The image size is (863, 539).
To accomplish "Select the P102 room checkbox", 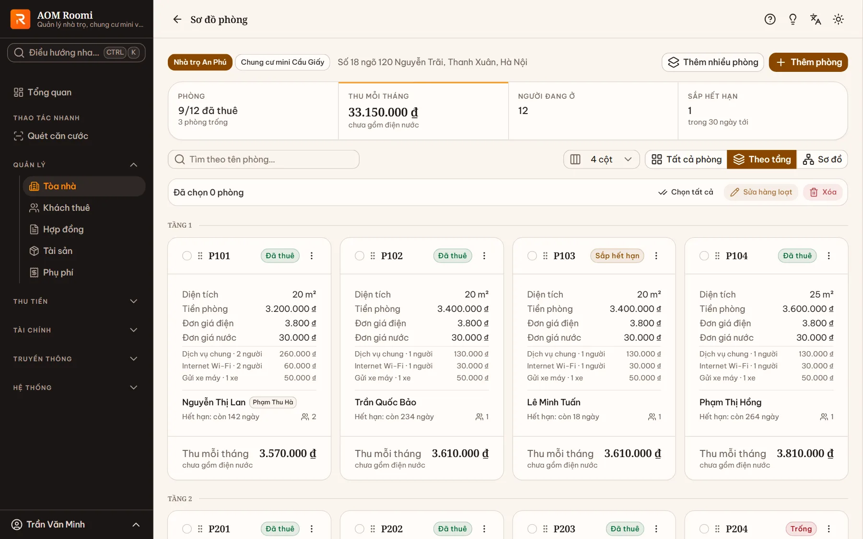I will (x=360, y=256).
